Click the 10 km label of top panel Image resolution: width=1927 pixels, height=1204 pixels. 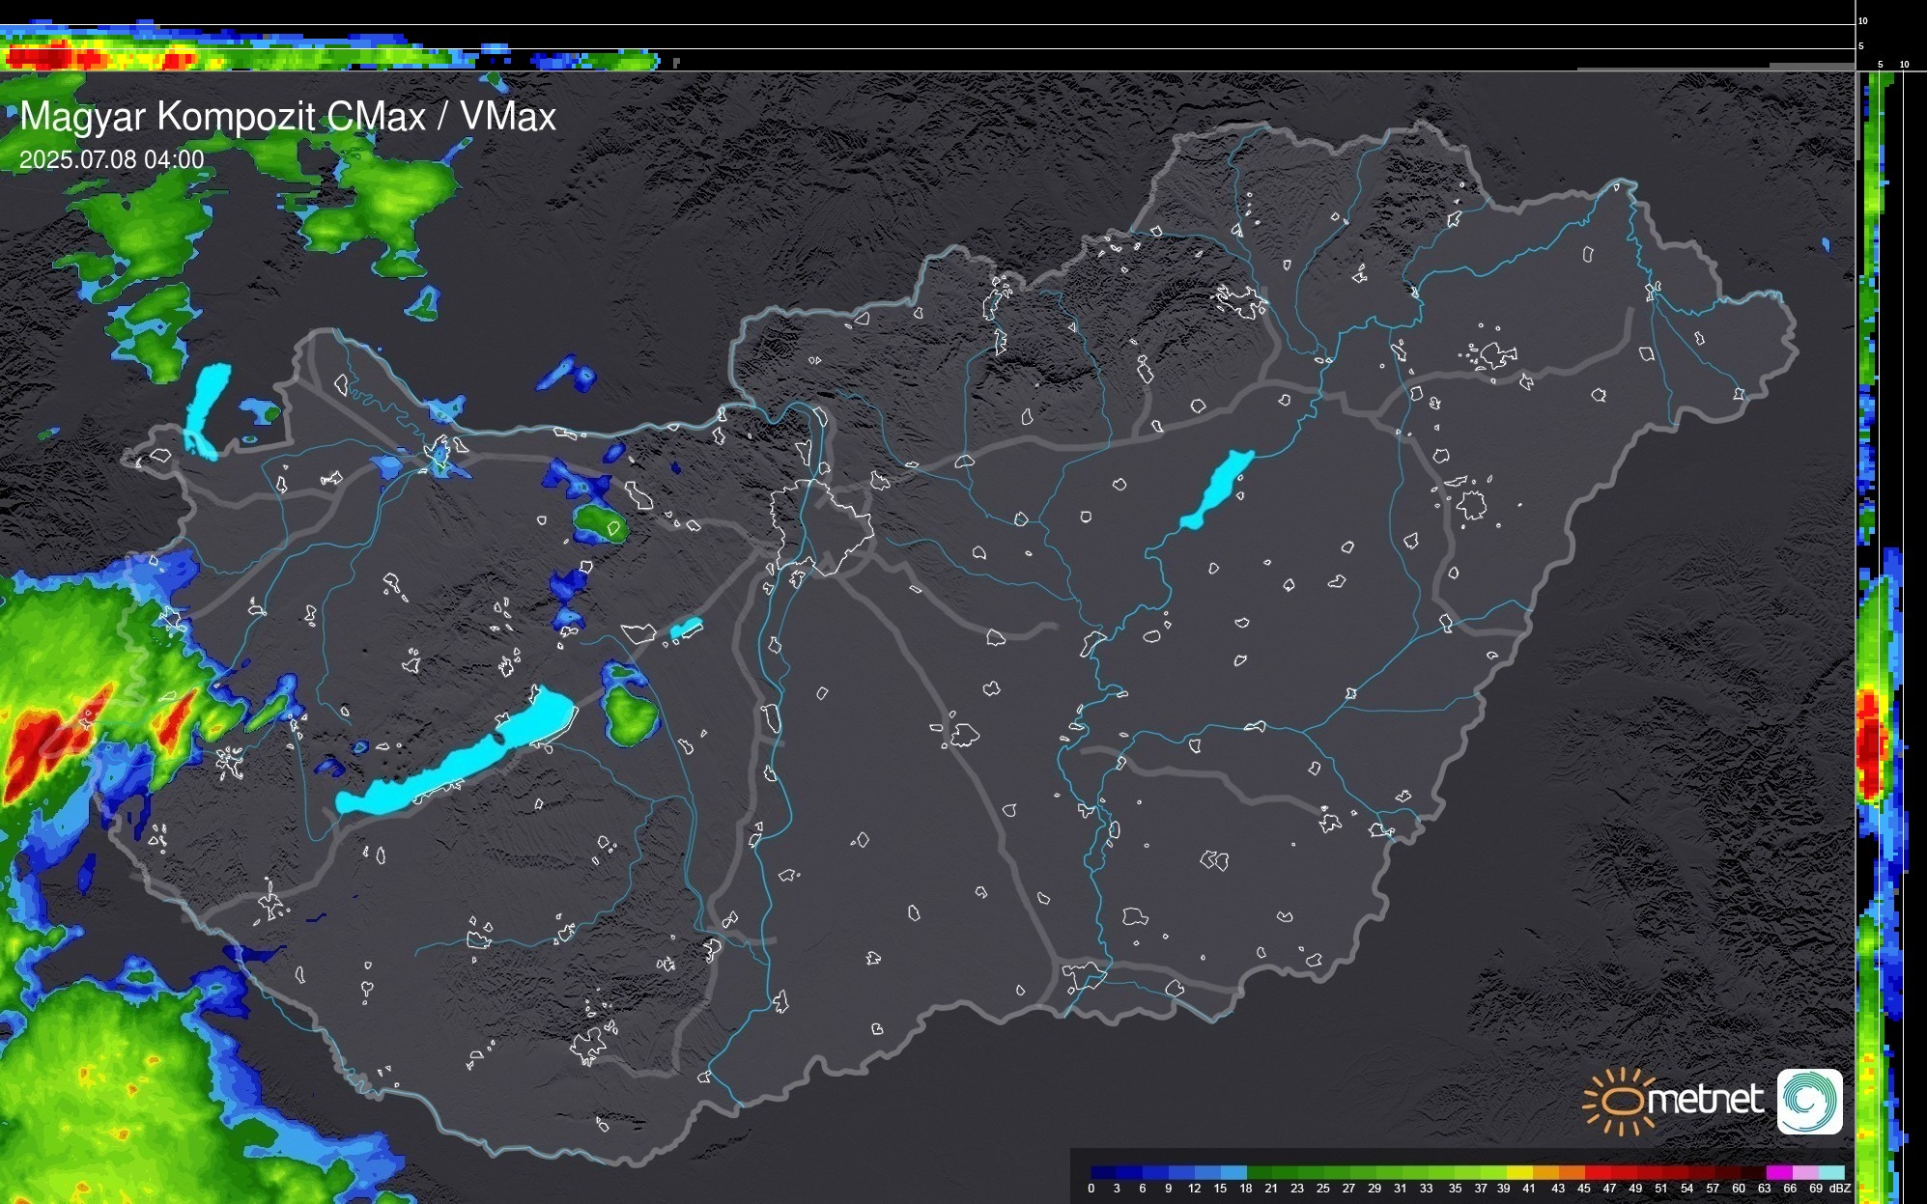click(x=1863, y=20)
